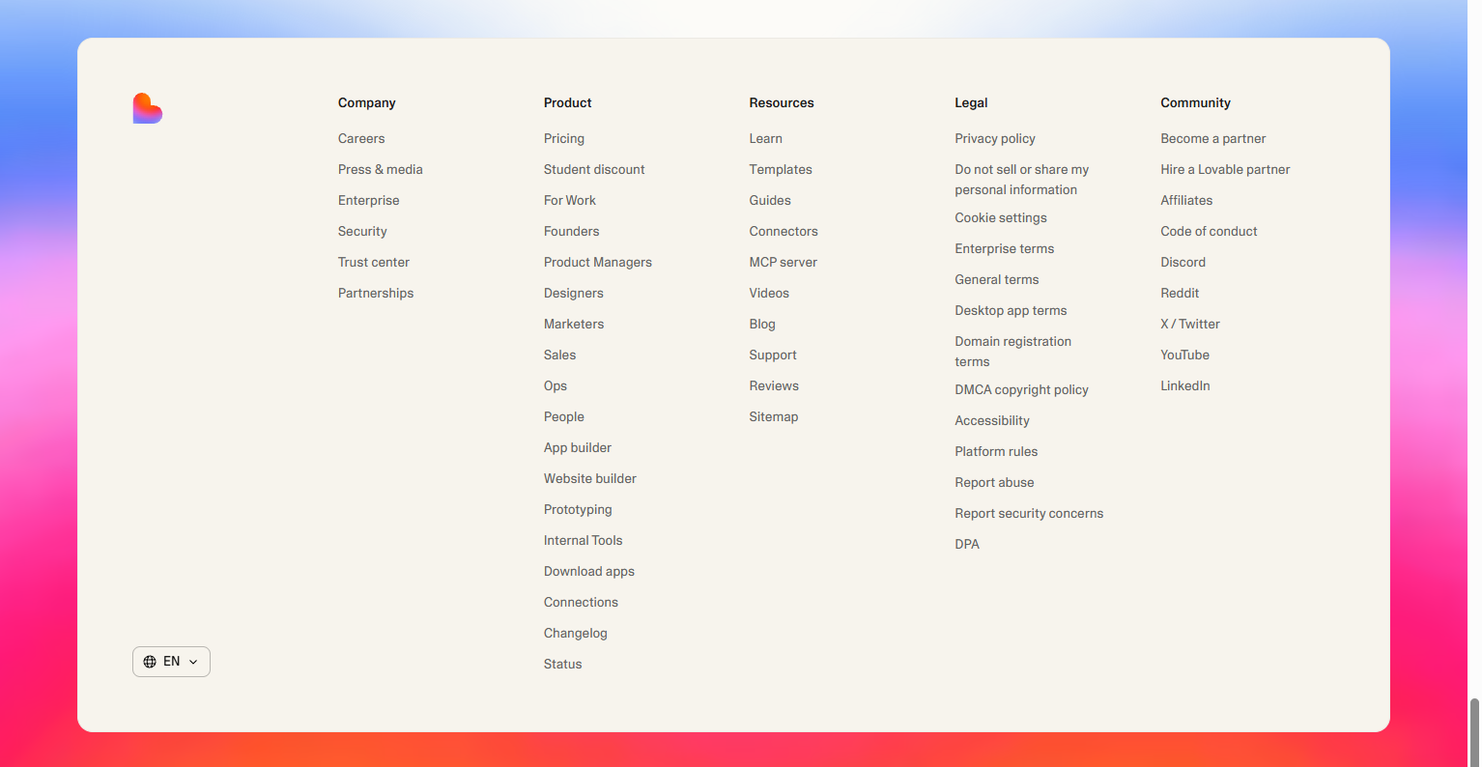Viewport: 1482px width, 767px height.
Task: Check the Status page link
Action: point(563,665)
